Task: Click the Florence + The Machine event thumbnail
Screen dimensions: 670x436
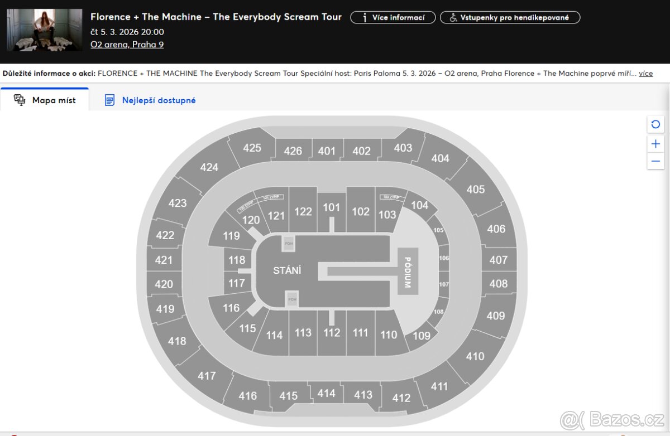Action: (45, 30)
